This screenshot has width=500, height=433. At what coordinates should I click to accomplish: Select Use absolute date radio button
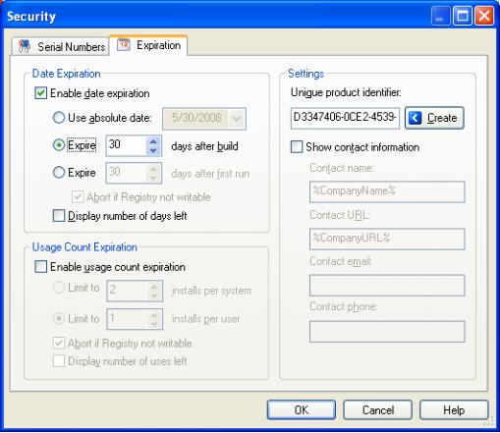pyautogui.click(x=59, y=118)
